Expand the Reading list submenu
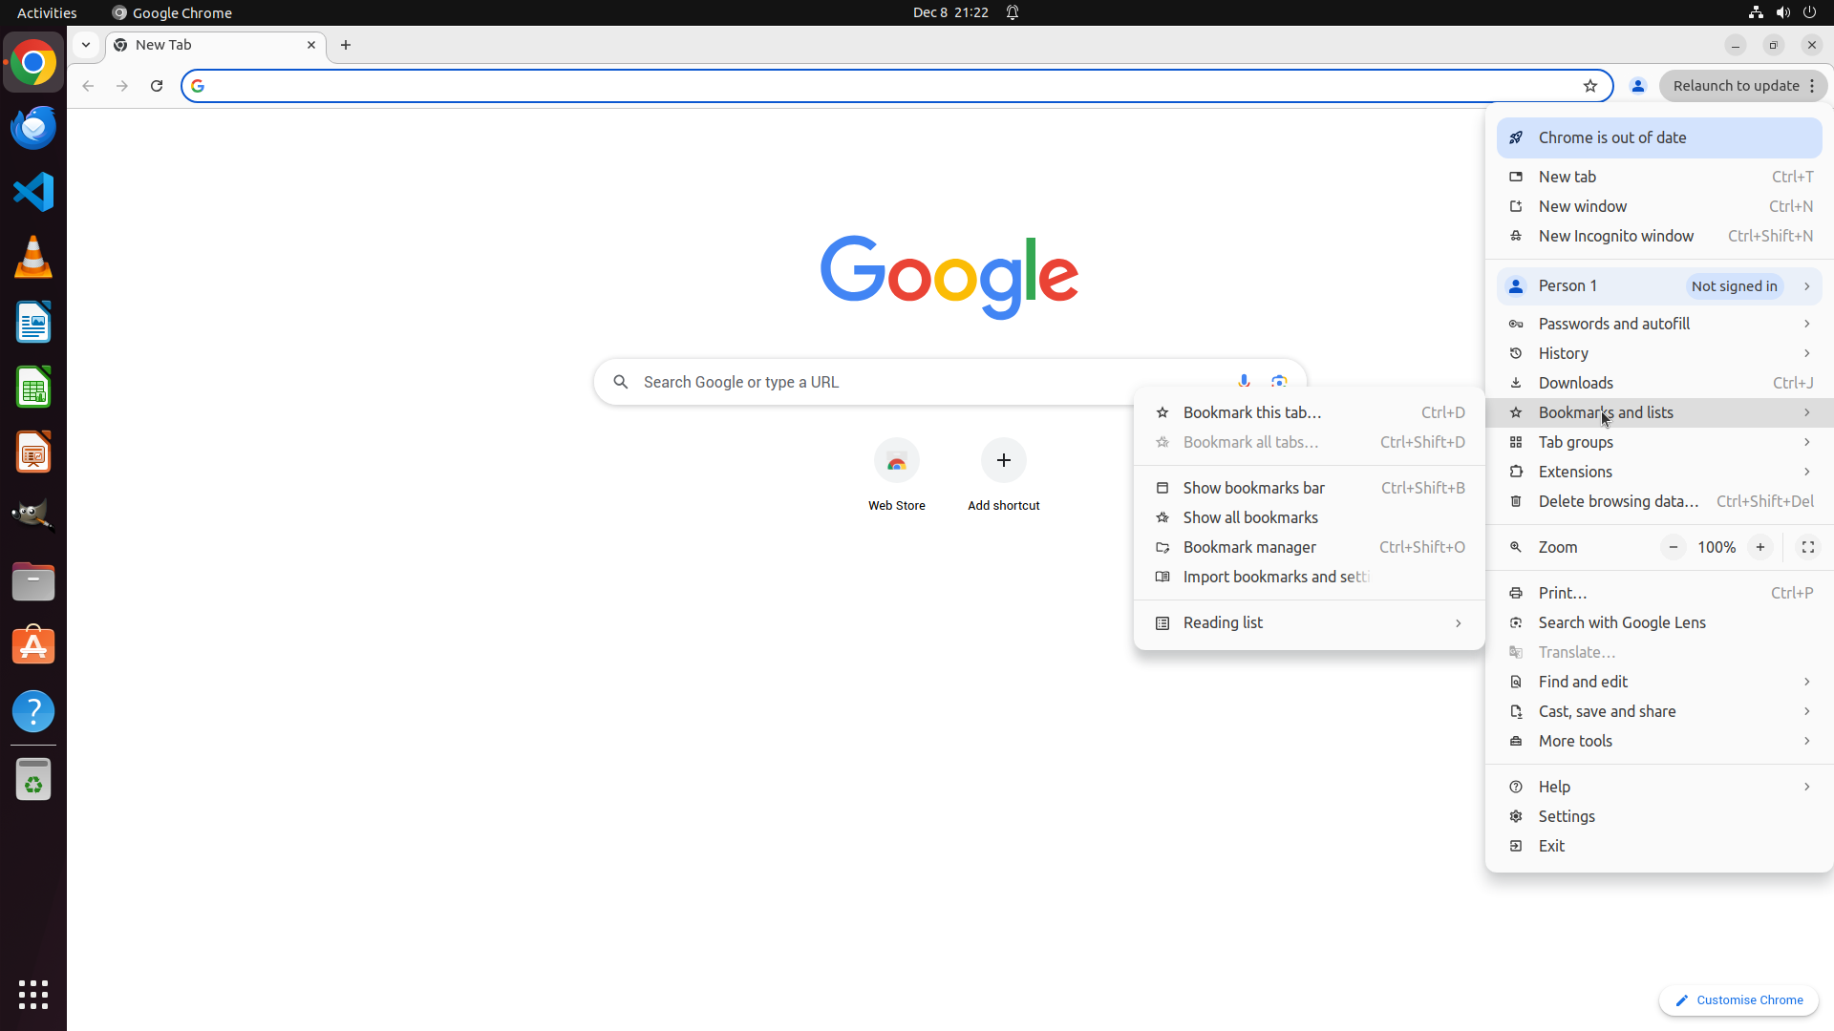This screenshot has height=1031, width=1834. click(1310, 623)
